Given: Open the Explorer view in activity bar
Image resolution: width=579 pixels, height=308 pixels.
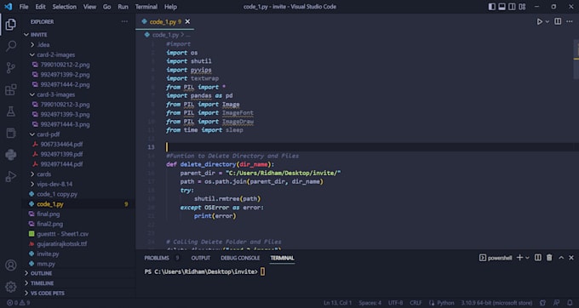Looking at the screenshot, I should pyautogui.click(x=11, y=25).
